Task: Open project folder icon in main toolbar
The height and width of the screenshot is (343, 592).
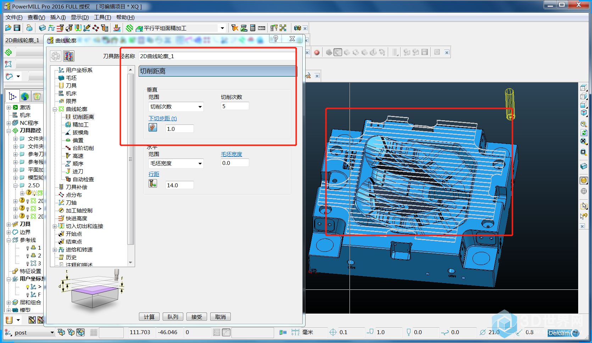Action: click(8, 28)
